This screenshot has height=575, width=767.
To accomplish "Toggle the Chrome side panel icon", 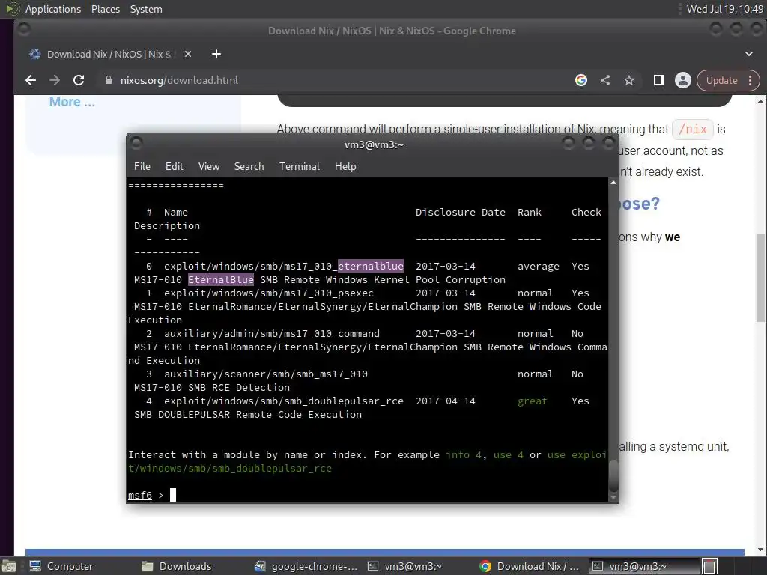I will (659, 80).
